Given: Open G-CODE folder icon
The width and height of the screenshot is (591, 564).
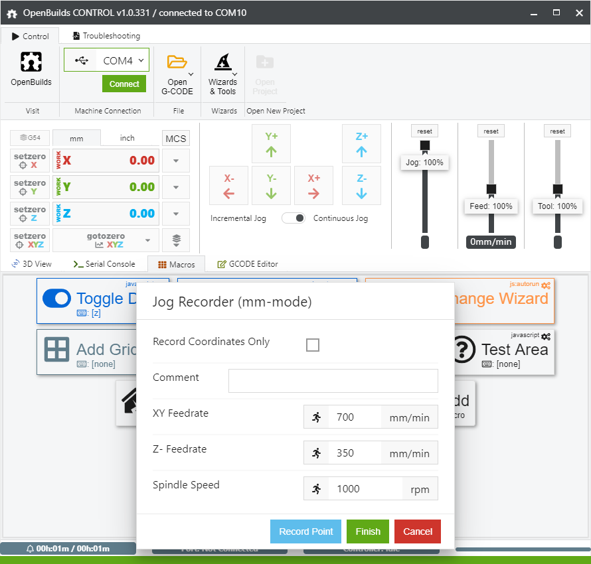Looking at the screenshot, I should [177, 62].
